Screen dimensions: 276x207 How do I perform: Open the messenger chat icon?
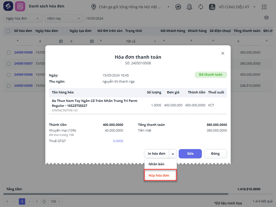[x=178, y=7]
